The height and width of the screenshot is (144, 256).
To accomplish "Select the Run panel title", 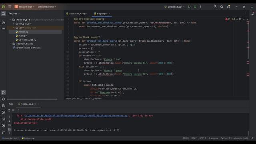I will [11, 104].
